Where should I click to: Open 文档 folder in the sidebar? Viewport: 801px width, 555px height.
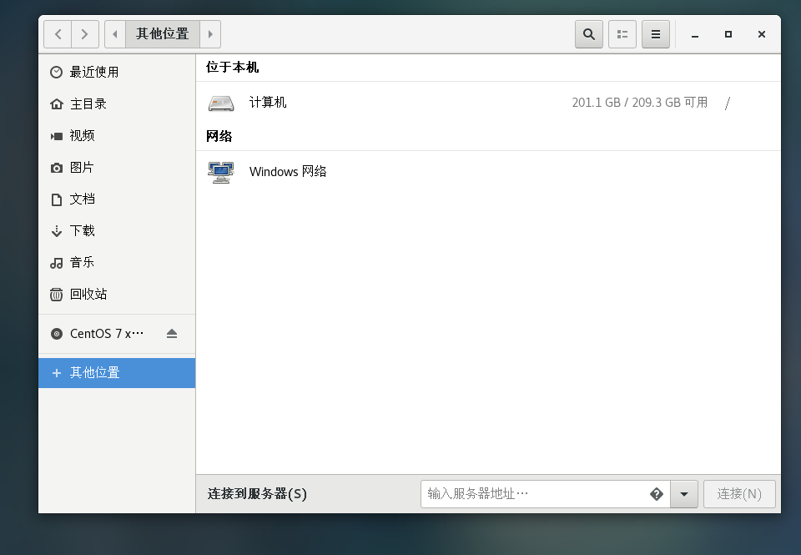(117, 199)
